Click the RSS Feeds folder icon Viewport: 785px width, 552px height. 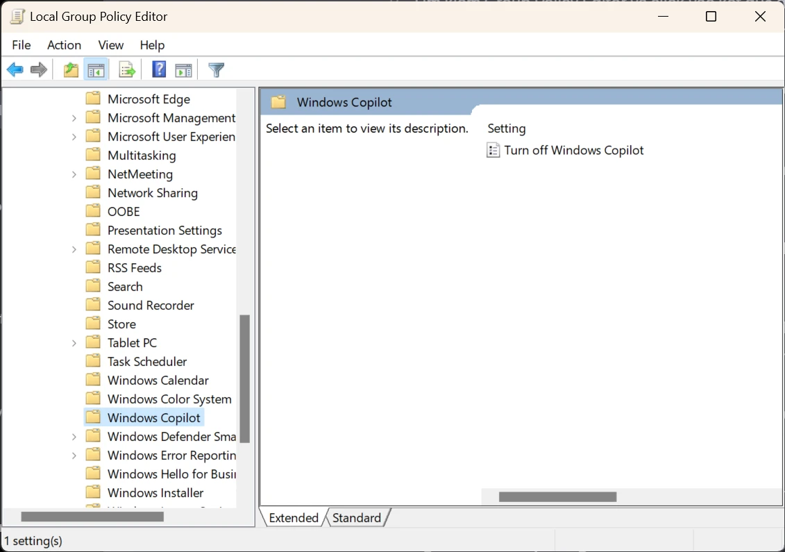[x=93, y=267]
